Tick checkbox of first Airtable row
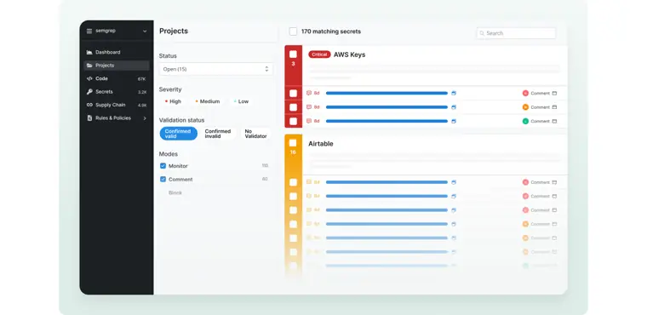Image resolution: width=647 pixels, height=315 pixels. (293, 182)
